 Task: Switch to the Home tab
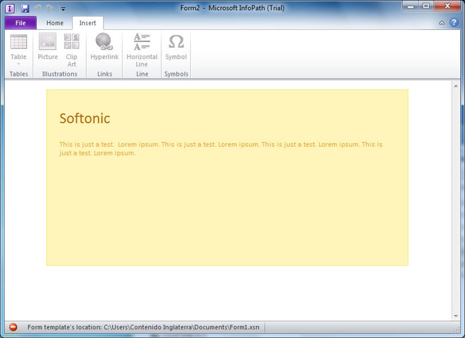pyautogui.click(x=55, y=23)
